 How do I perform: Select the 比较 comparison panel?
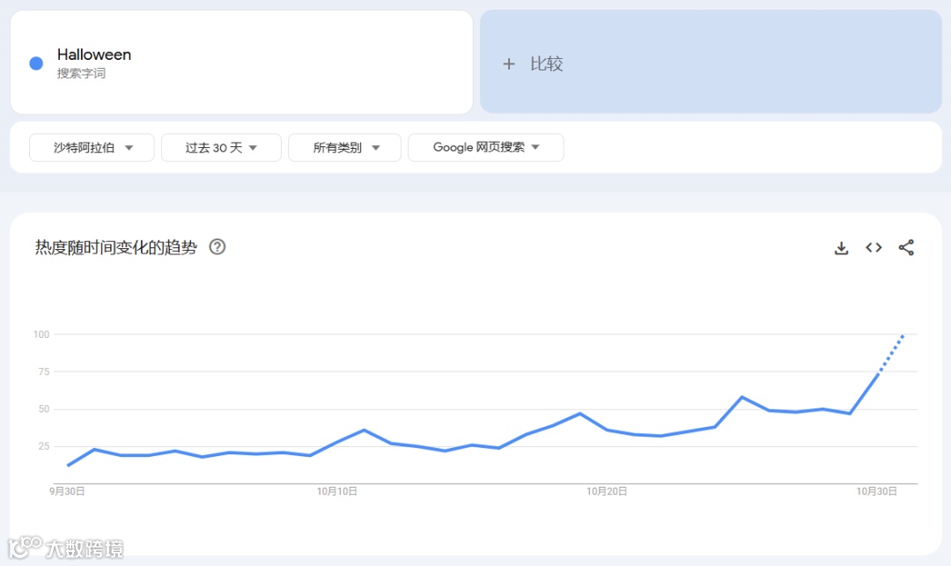[x=711, y=62]
